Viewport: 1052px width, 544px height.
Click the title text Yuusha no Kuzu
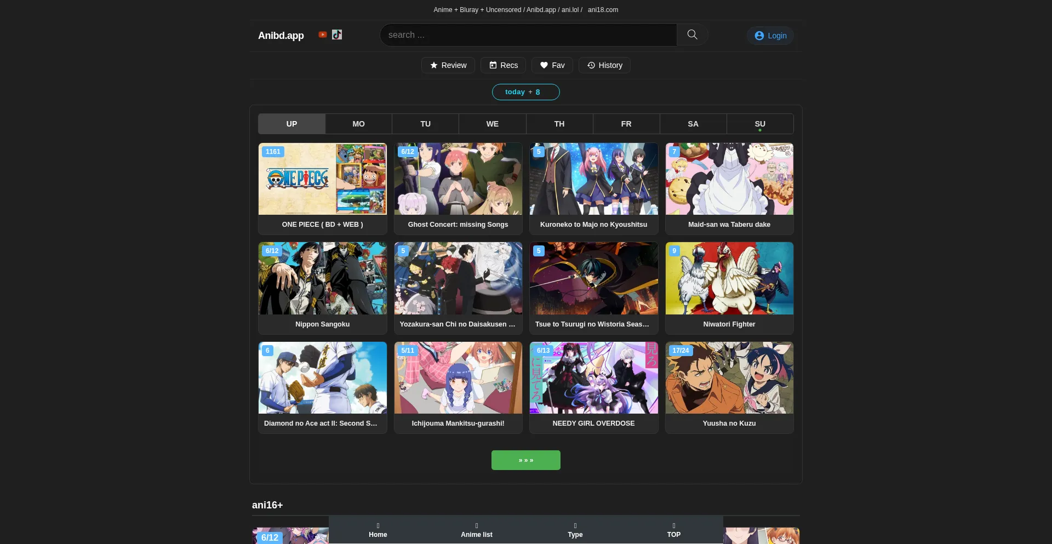tap(729, 423)
